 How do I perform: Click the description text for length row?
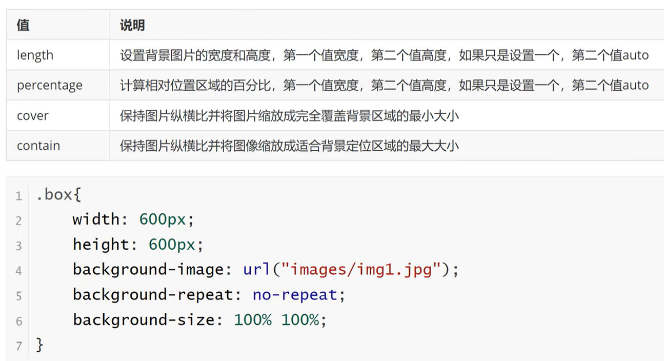384,55
